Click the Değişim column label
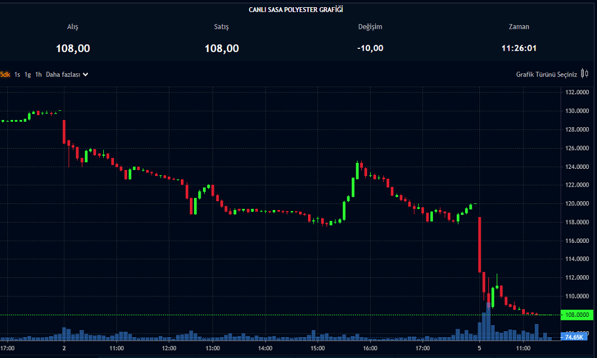This screenshot has height=358, width=597. pos(370,27)
